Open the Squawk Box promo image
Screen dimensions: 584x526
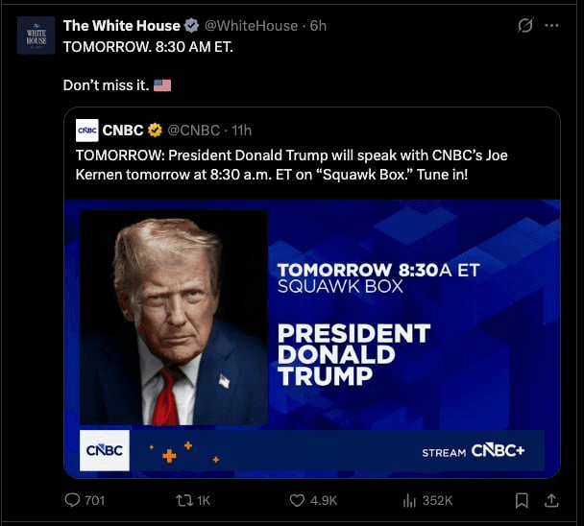point(311,338)
